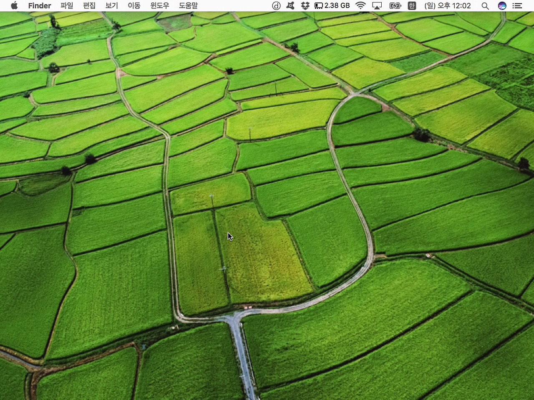Open the Finder application menu

(40, 5)
